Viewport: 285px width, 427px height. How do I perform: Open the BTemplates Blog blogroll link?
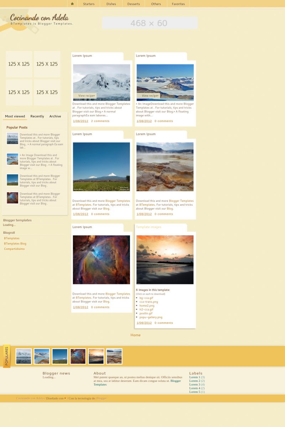click(15, 244)
